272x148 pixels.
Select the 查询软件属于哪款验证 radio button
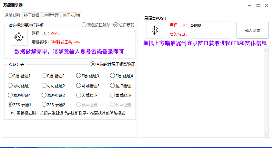click(94, 64)
